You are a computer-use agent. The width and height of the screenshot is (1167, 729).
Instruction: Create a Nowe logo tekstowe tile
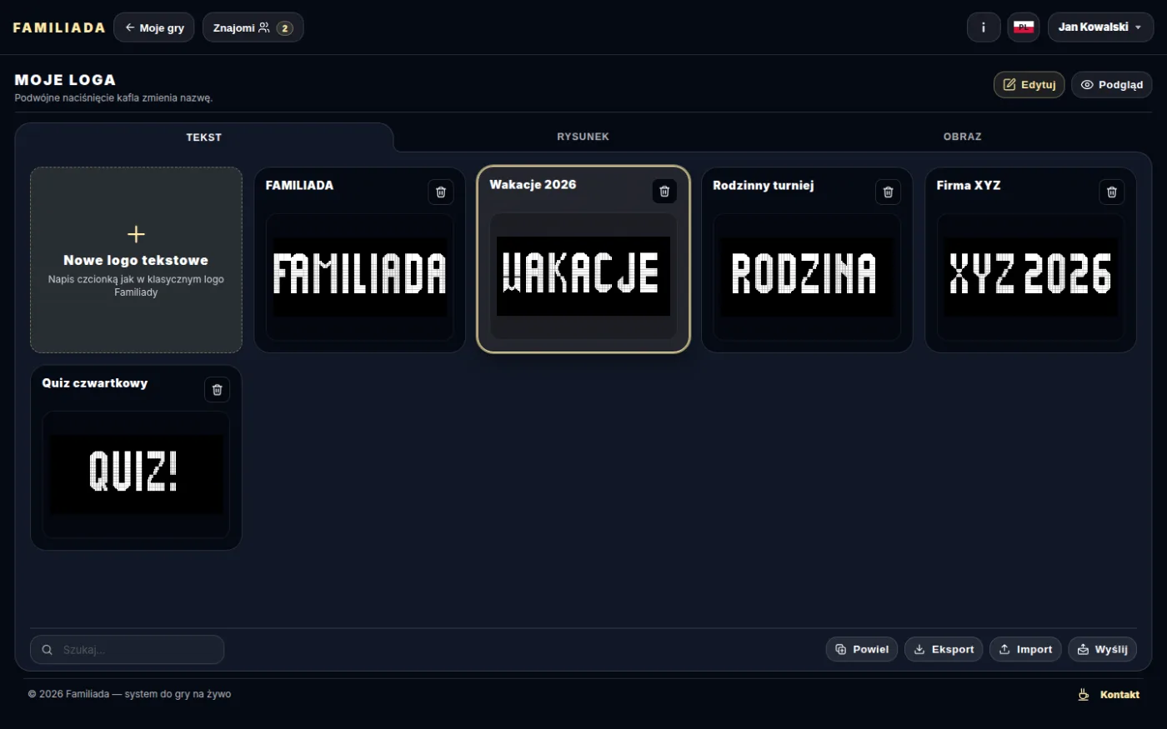click(136, 260)
